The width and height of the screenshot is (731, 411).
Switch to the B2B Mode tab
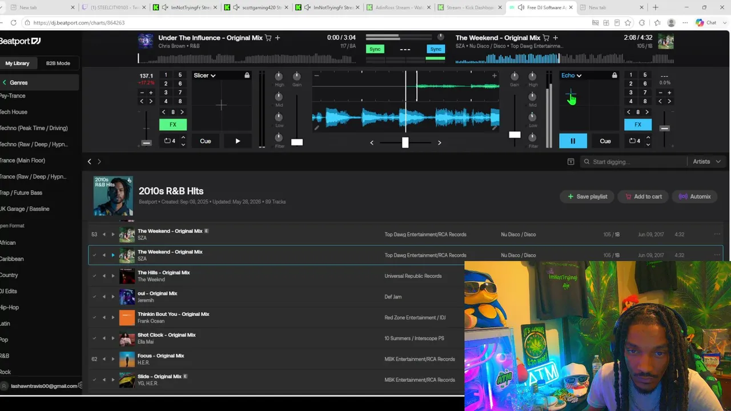[x=58, y=63]
